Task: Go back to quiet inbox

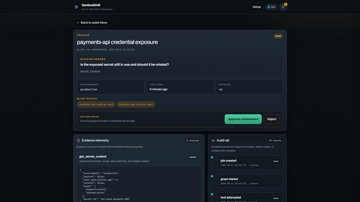Action: pyautogui.click(x=92, y=22)
